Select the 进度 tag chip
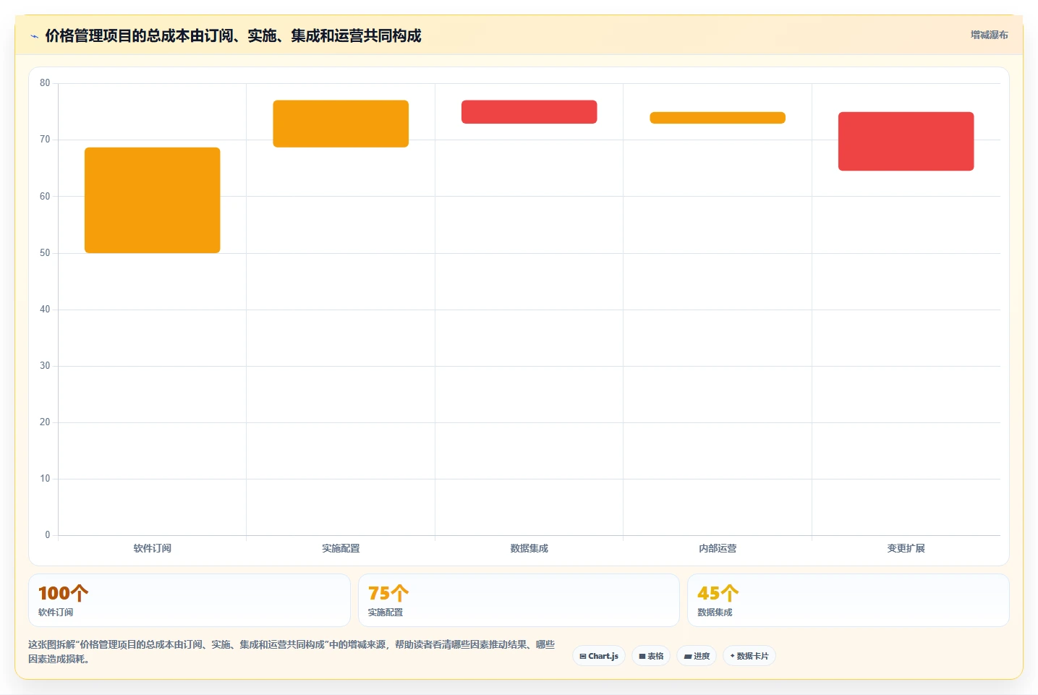This screenshot has width=1038, height=695. click(x=697, y=656)
